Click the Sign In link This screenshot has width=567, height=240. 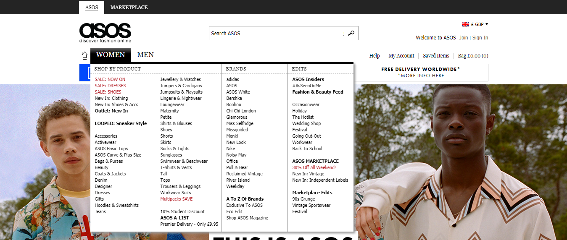[x=480, y=38]
